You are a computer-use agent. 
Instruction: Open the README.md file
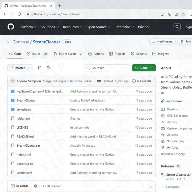pos(25,136)
